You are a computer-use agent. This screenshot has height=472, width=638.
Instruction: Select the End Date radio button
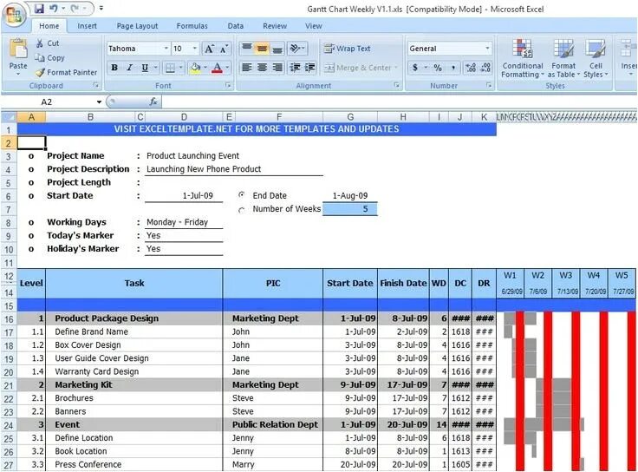[241, 195]
